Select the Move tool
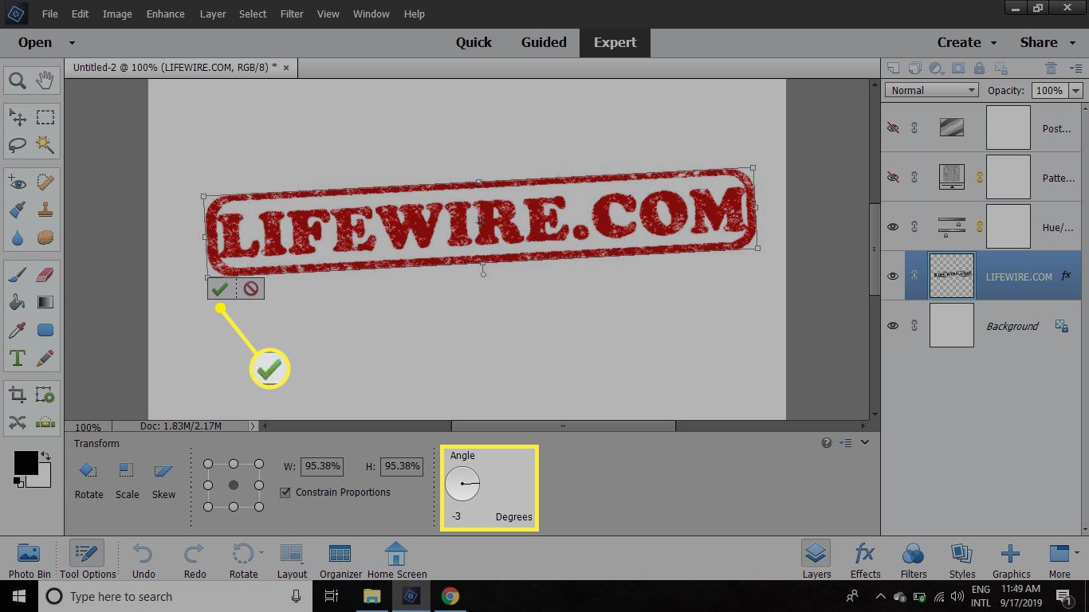Image resolution: width=1089 pixels, height=612 pixels. click(x=17, y=118)
